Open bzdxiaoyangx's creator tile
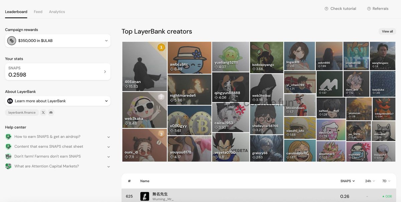Image resolution: width=401 pixels, height=202 pixels. 266,57
